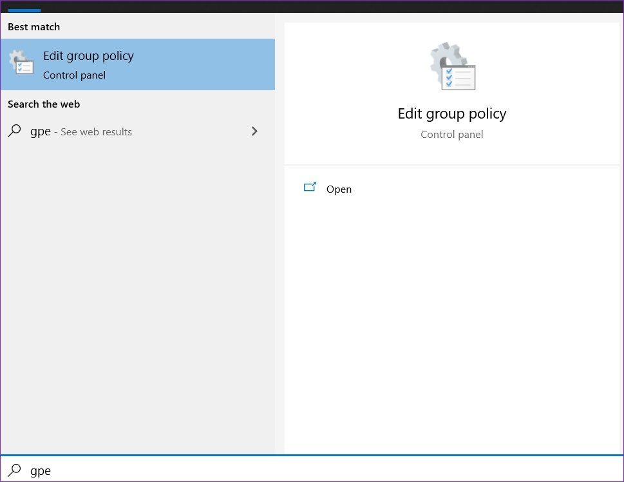Click the search magnifier icon in the search box
The width and height of the screenshot is (624, 482).
(14, 470)
